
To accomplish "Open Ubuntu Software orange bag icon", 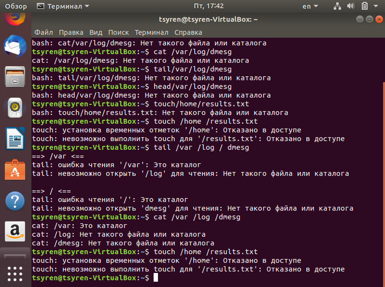I will click(15, 170).
